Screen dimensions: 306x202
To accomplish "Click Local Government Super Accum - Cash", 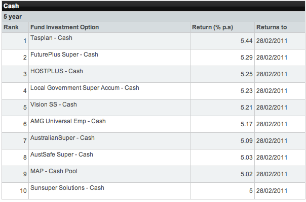I will click(85, 88).
